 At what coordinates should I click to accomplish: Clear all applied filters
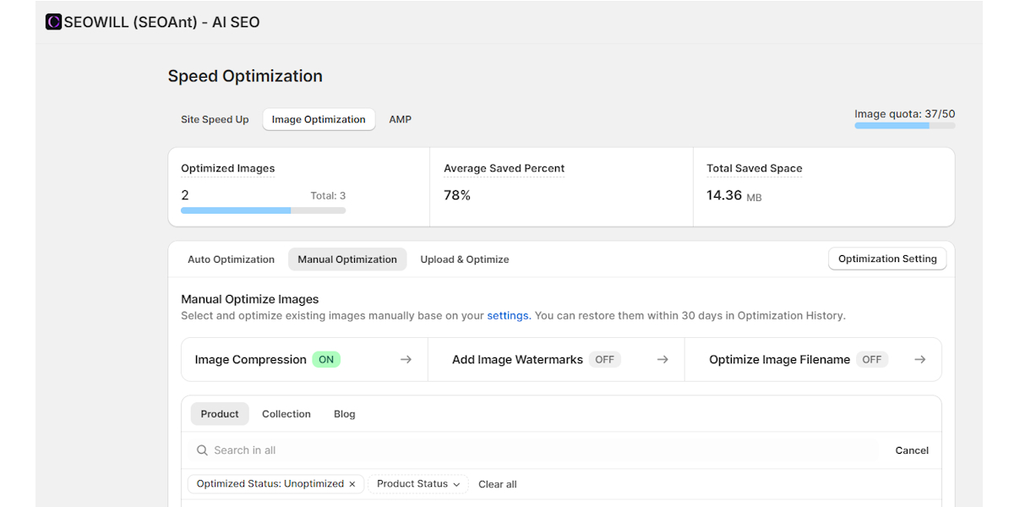(498, 484)
